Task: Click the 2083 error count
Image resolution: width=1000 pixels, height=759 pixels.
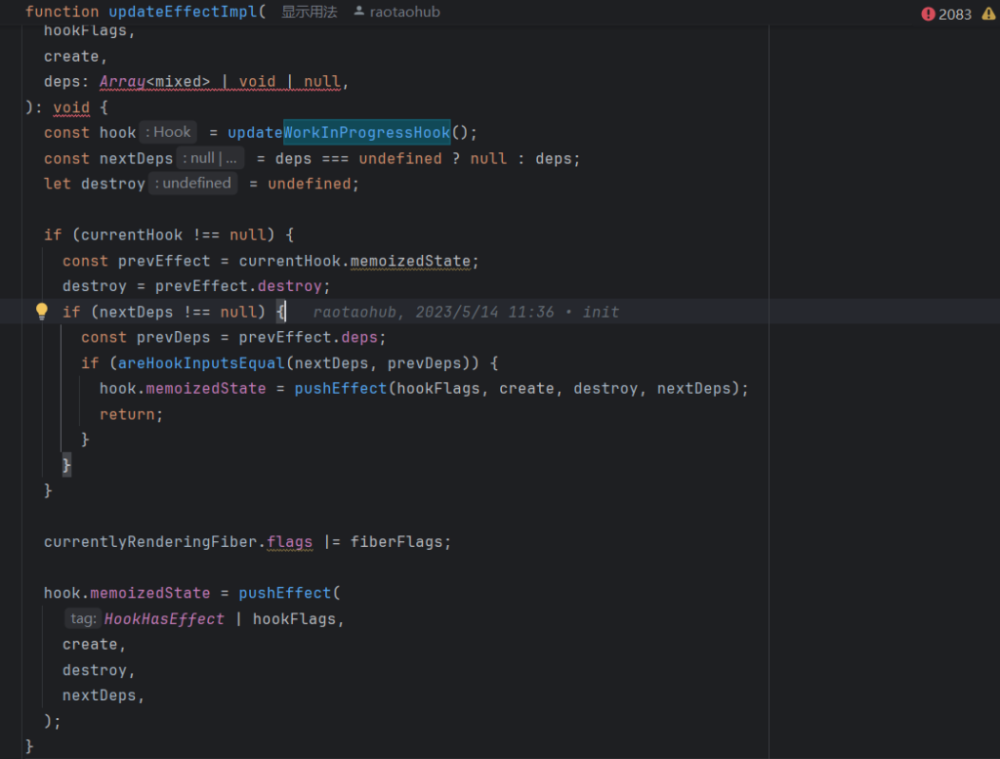Action: click(954, 14)
